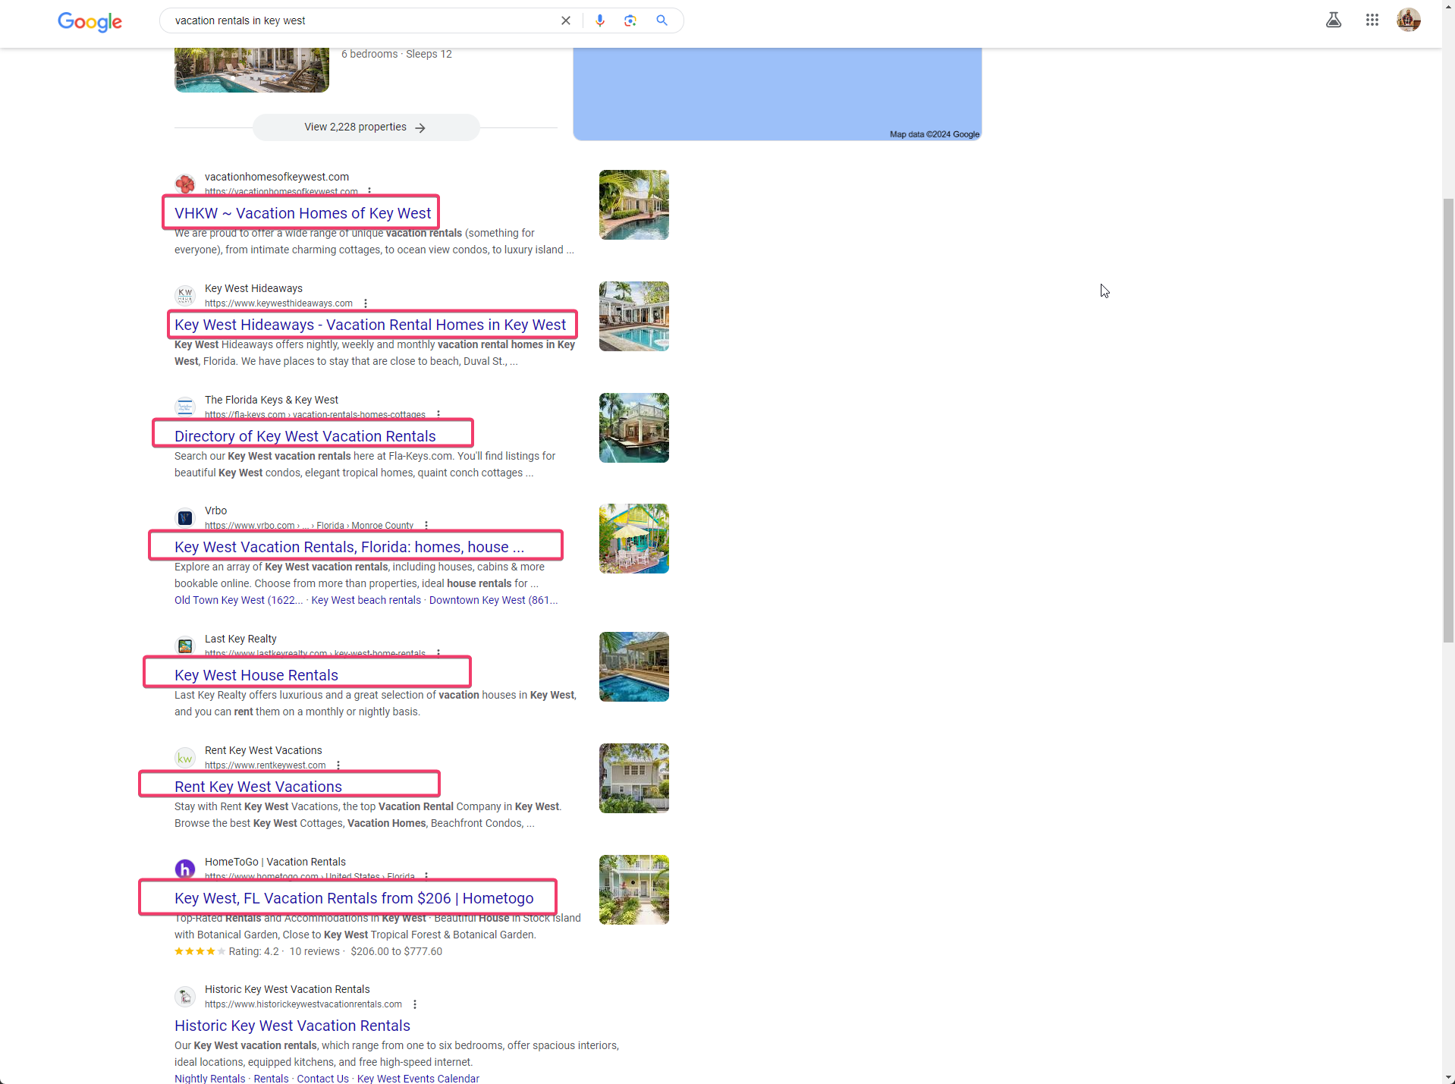Click the VHKW result thumbnail image

634,205
